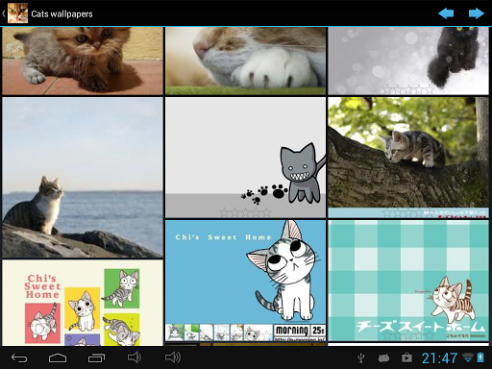This screenshot has height=369, width=492.
Task: Open the blue Chi's Sweet Home wallpaper
Action: pos(246,281)
